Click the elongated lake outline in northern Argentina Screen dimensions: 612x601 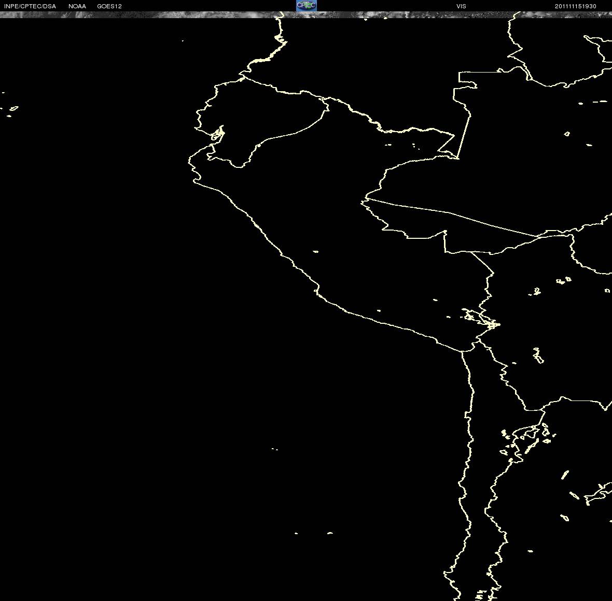tap(565, 475)
